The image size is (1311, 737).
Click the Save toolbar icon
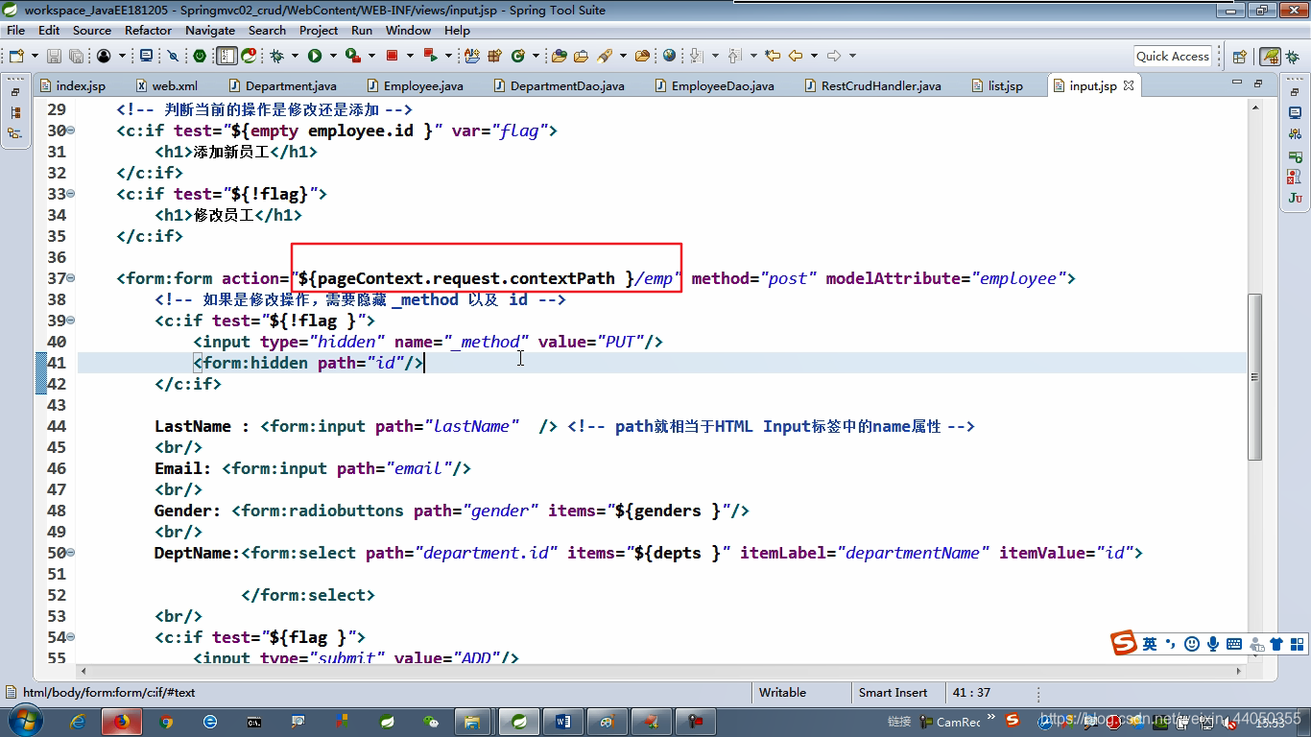[54, 56]
